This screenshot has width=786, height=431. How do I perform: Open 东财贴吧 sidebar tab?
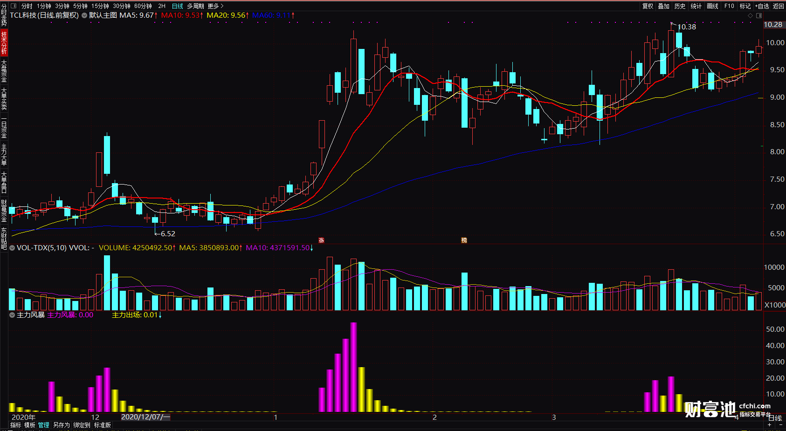pos(4,238)
